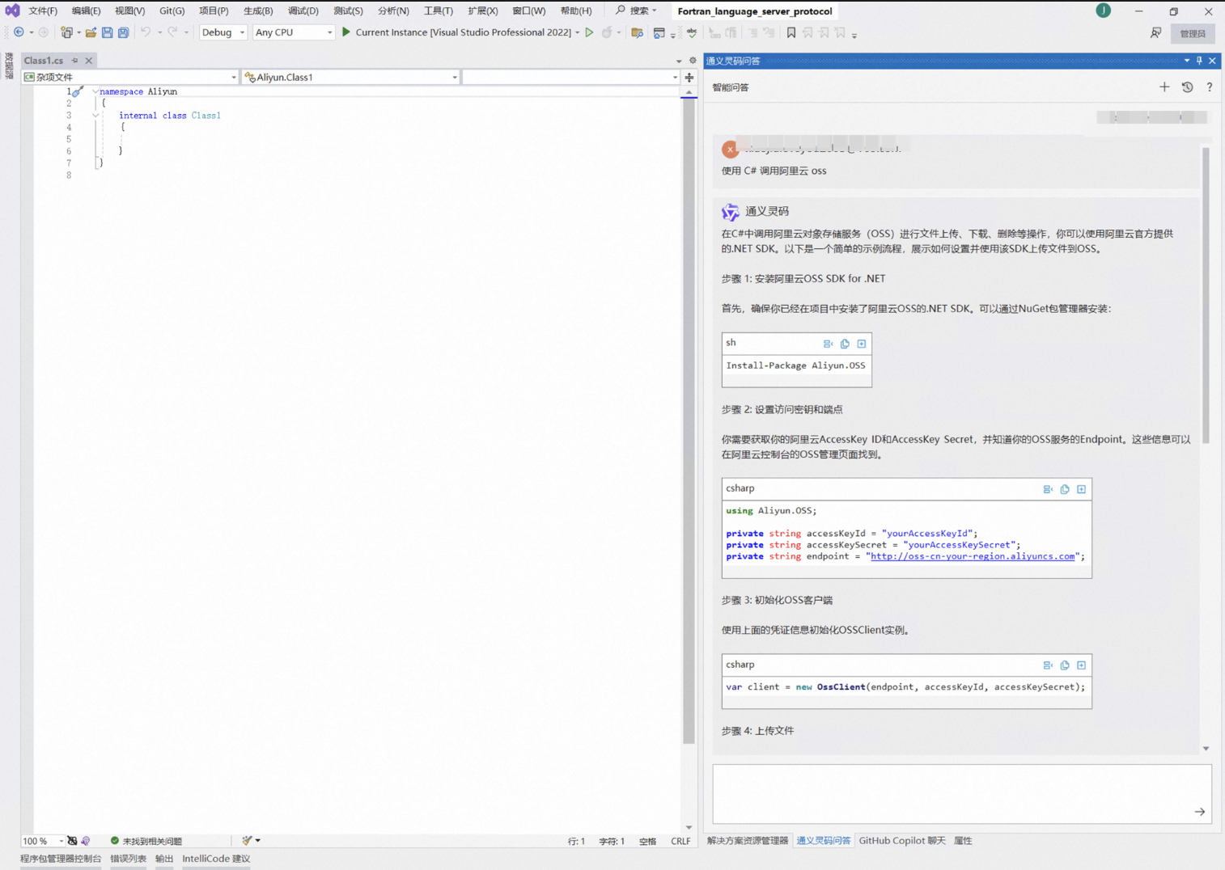Open help question mark in Tongyi panel
Viewport: 1225px width, 870px height.
[x=1210, y=87]
